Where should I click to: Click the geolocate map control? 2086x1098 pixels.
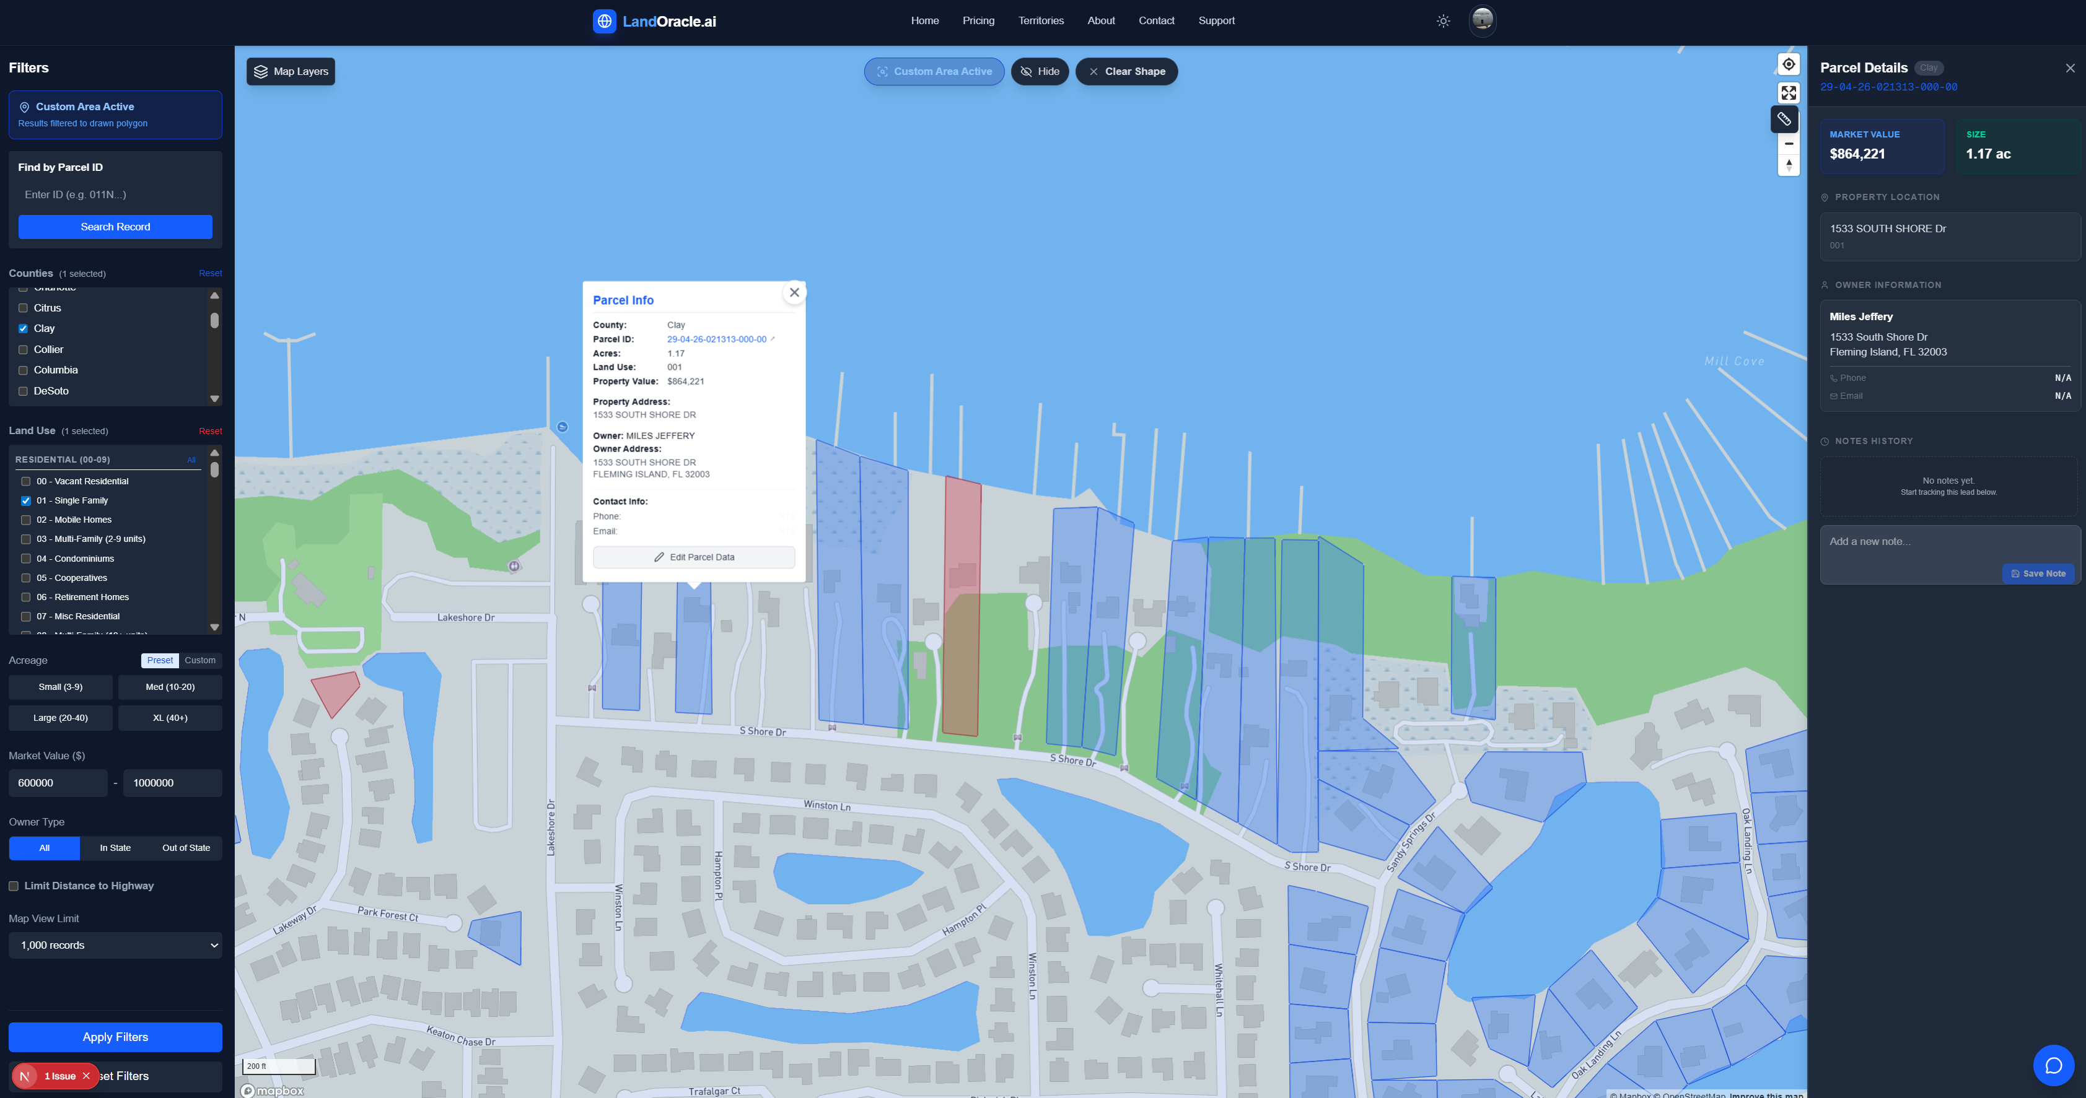point(1788,64)
